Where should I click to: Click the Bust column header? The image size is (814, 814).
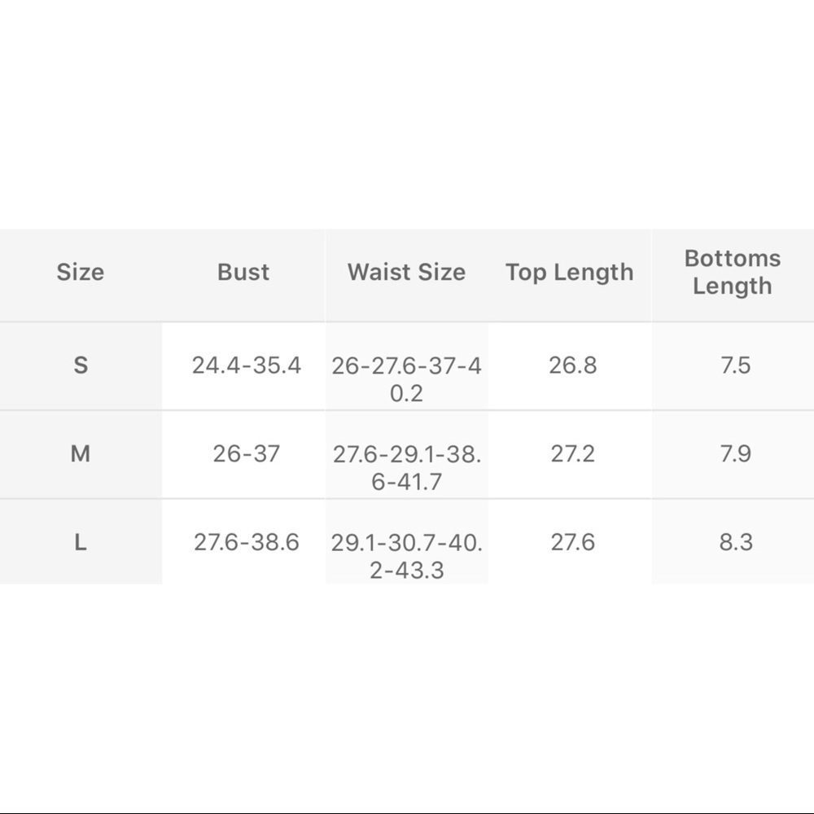click(x=243, y=272)
